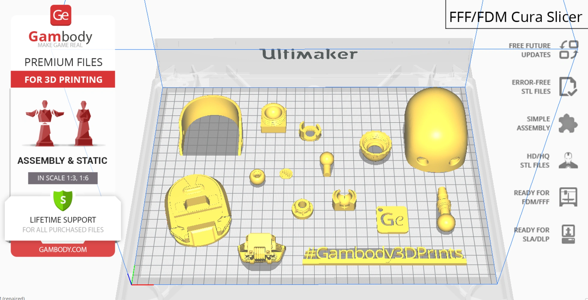Click the GAMBODY.COM button
The height and width of the screenshot is (300, 588).
63,249
